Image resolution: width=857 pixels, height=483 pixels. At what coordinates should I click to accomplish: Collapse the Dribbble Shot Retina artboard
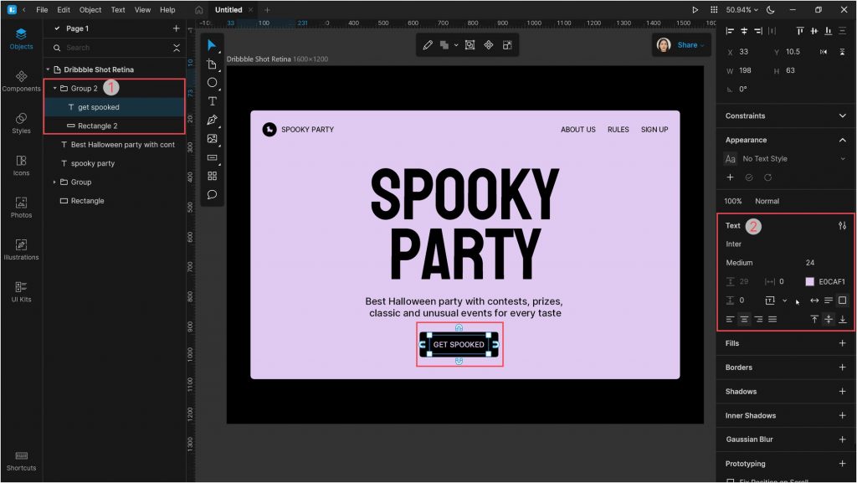coord(48,69)
